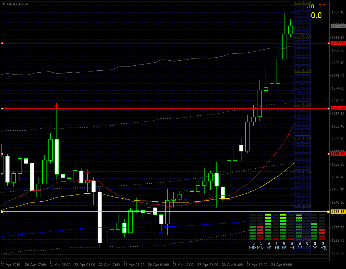
Task: Click the 20 Apr 2016 date label
Action: [10, 265]
